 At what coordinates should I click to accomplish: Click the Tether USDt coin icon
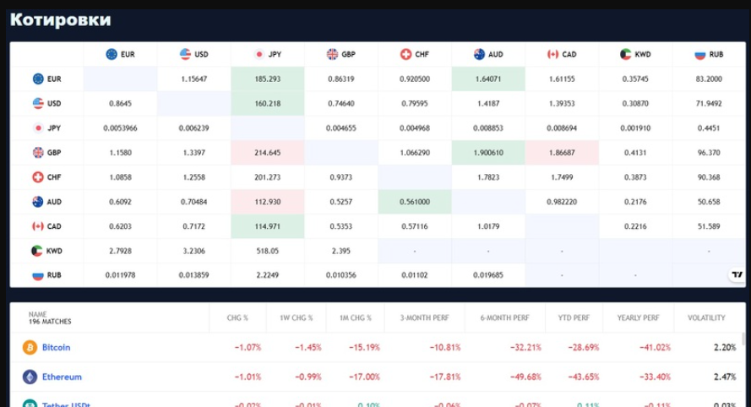(x=30, y=404)
